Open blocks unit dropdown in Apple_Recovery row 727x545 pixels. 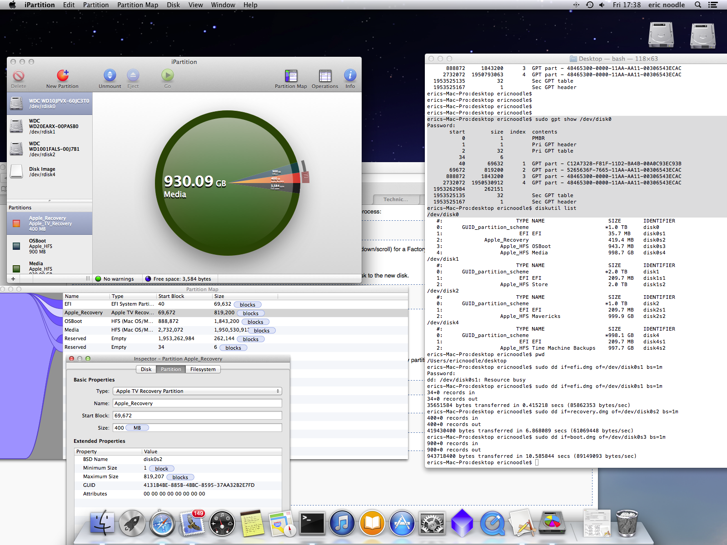click(x=251, y=313)
